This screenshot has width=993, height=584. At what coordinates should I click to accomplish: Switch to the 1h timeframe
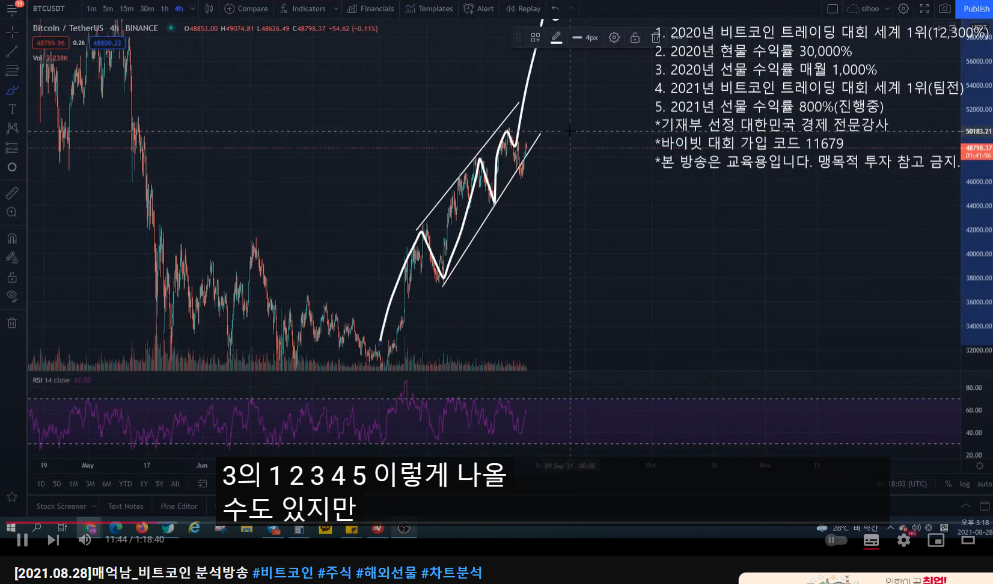tap(165, 8)
